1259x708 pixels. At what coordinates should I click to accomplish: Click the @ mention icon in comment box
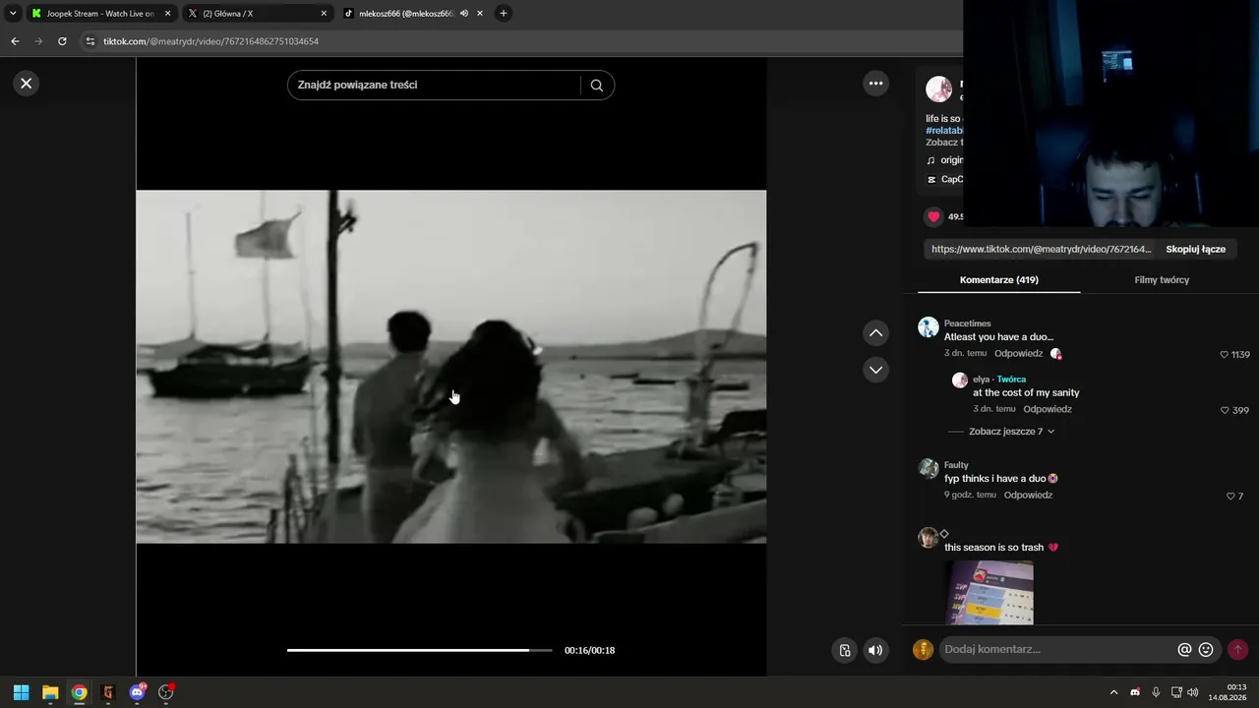click(x=1185, y=650)
